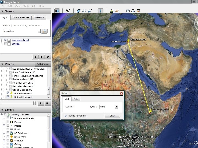Check the Ethiopia result checkbox
The image size is (198, 148).
click(x=5, y=44)
